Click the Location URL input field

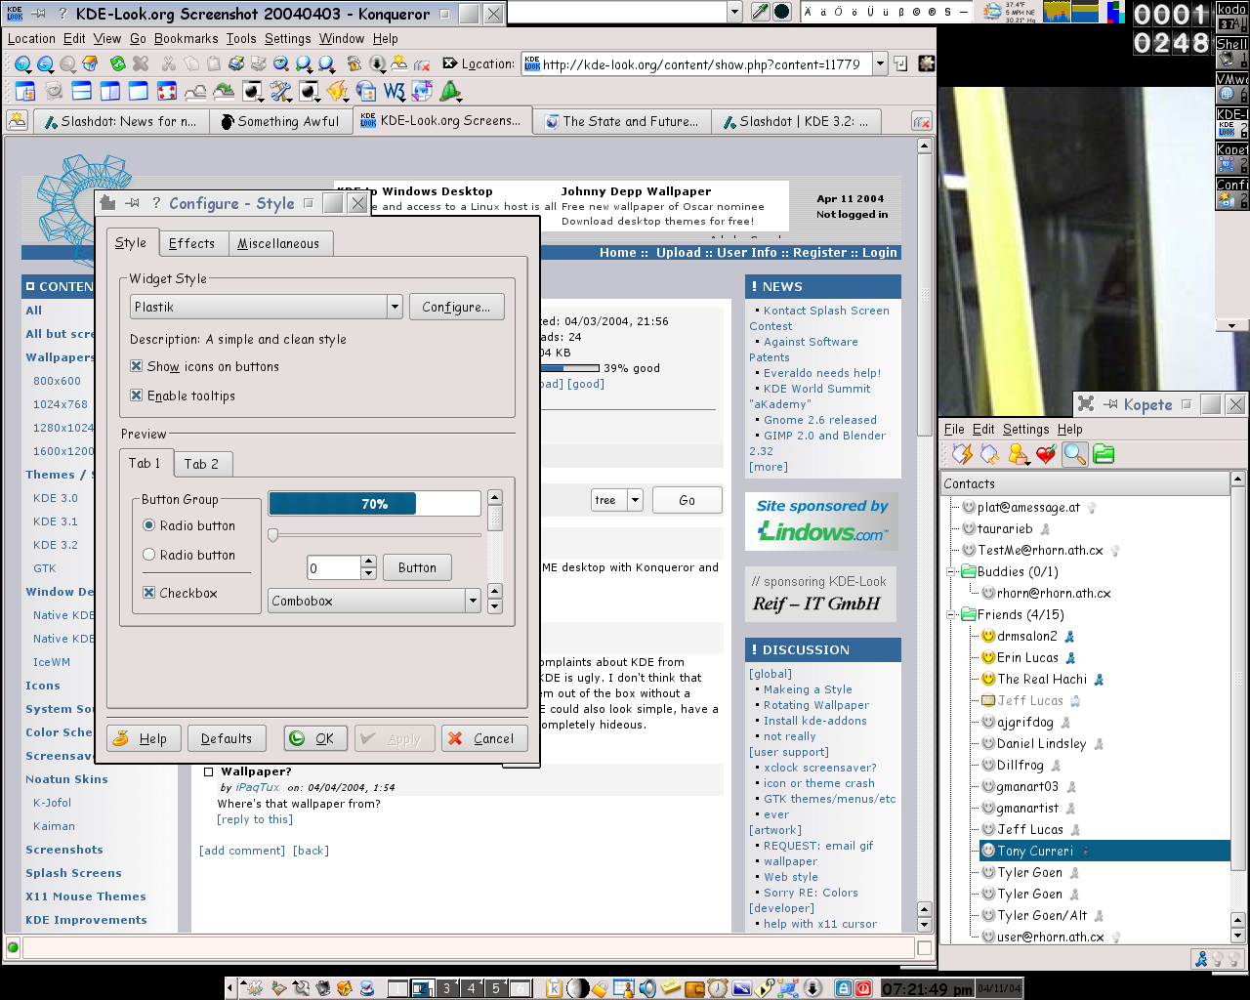tap(697, 63)
